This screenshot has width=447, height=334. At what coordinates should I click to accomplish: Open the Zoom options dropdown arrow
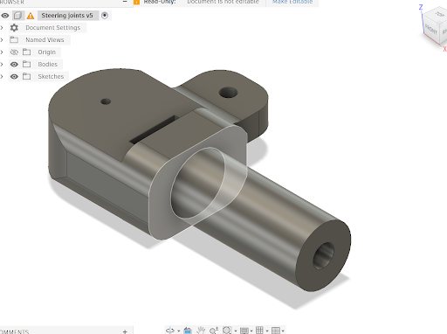(236, 331)
